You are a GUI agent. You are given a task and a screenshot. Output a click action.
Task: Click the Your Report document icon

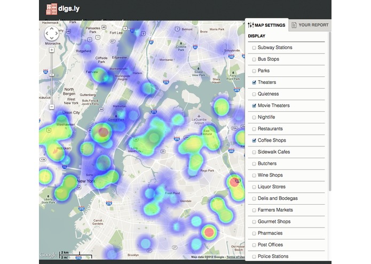294,25
